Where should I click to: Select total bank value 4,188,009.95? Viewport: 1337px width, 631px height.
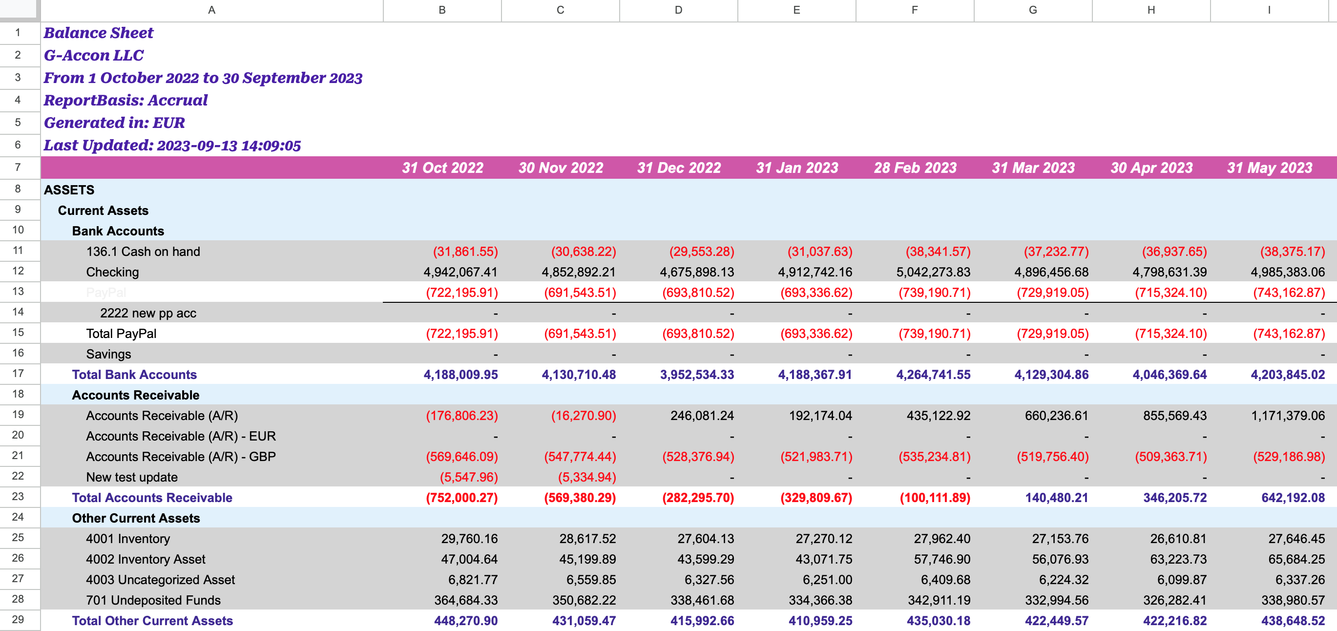click(460, 375)
